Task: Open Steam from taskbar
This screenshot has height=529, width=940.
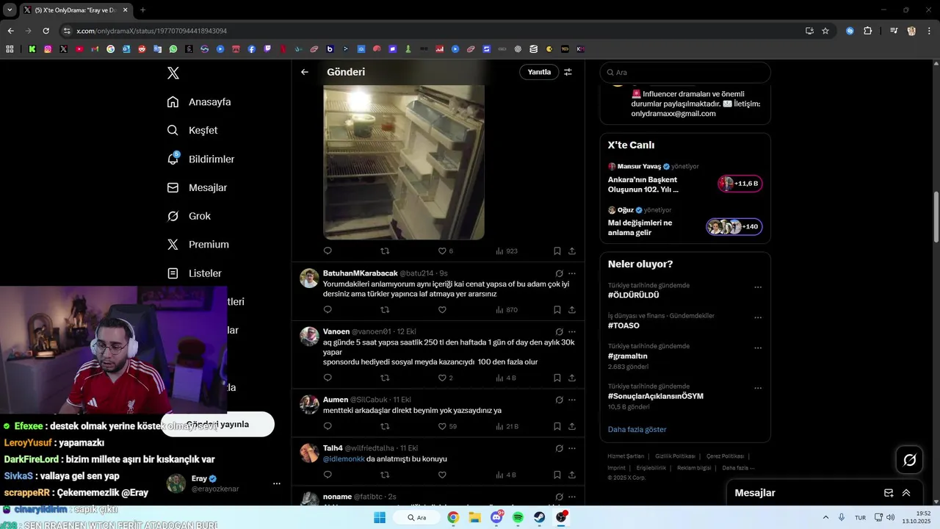Action: coord(539,518)
